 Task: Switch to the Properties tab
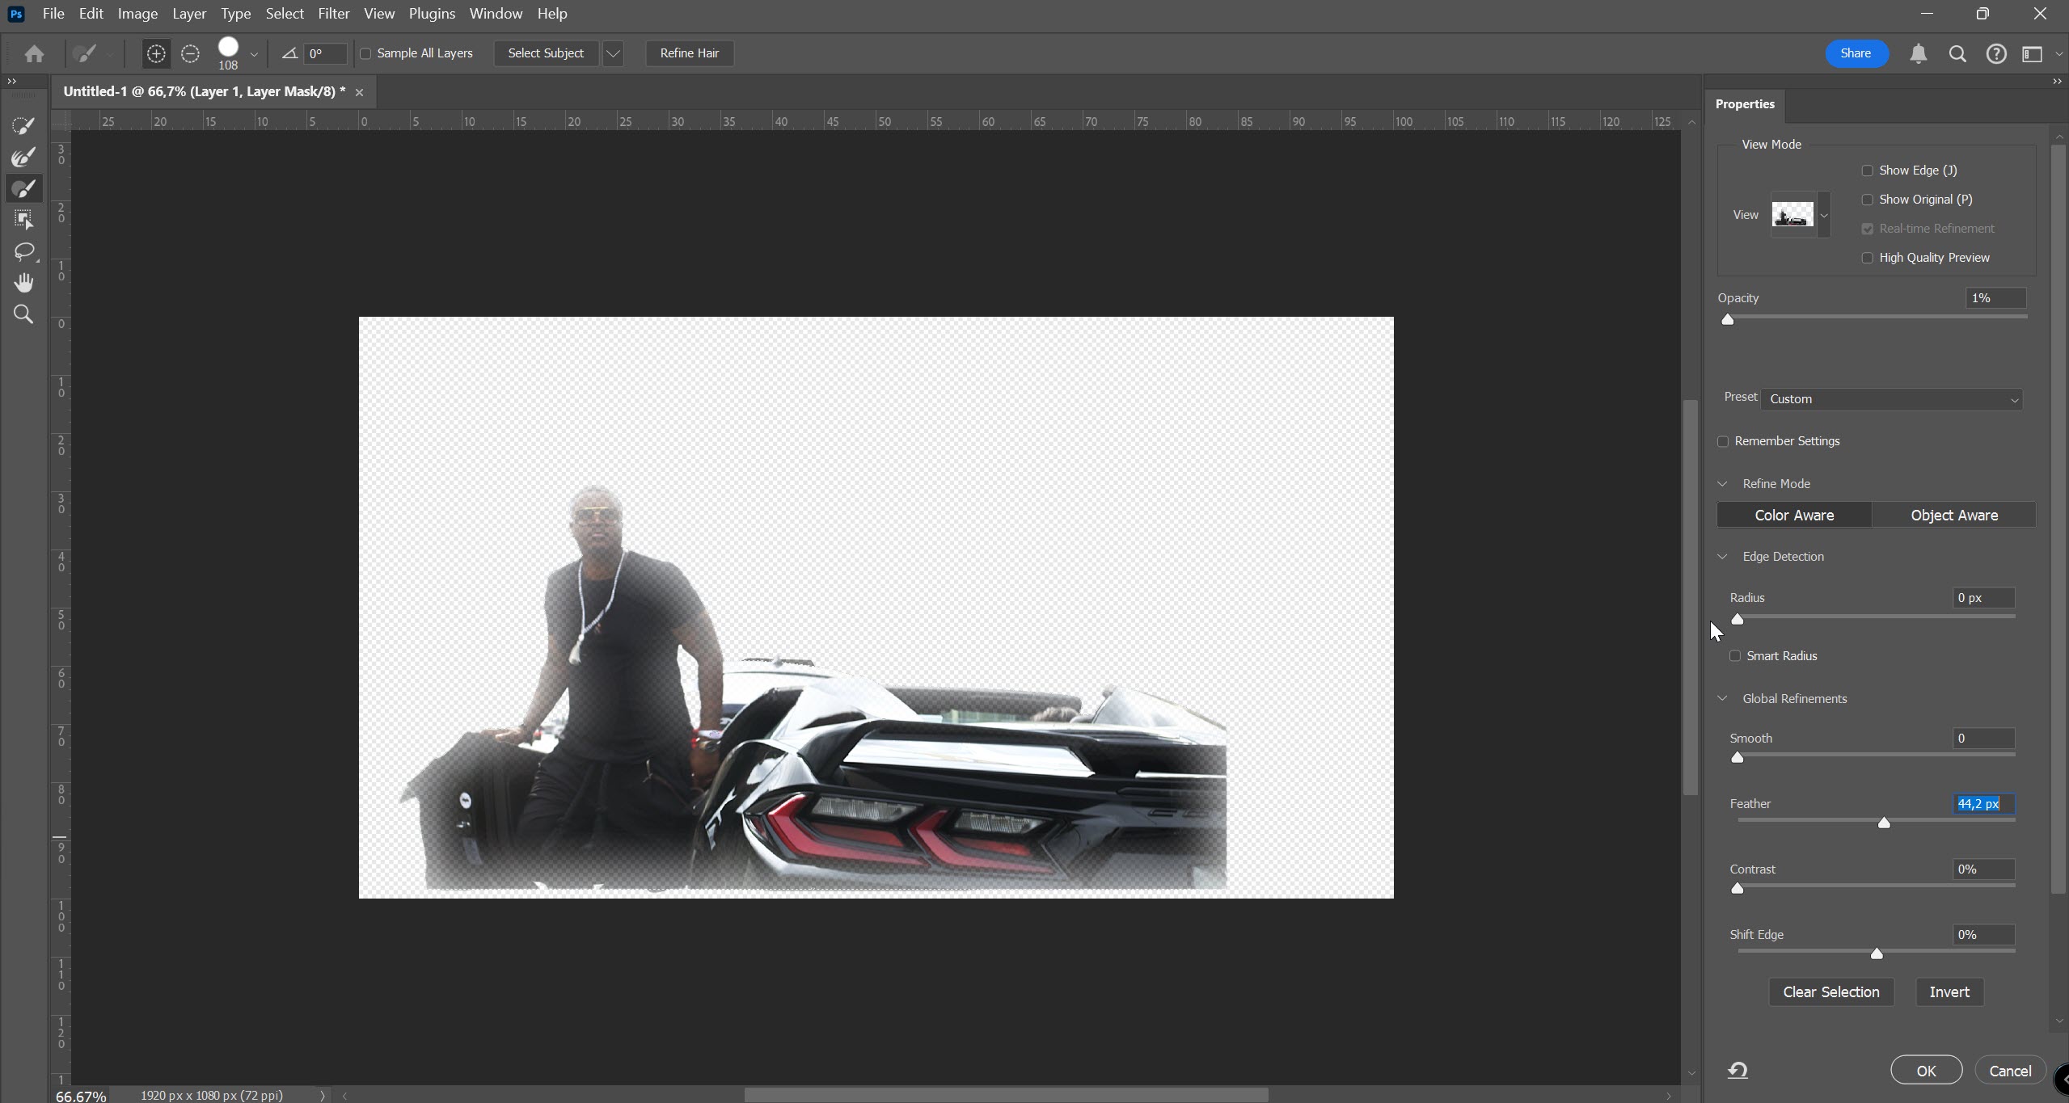(x=1744, y=104)
